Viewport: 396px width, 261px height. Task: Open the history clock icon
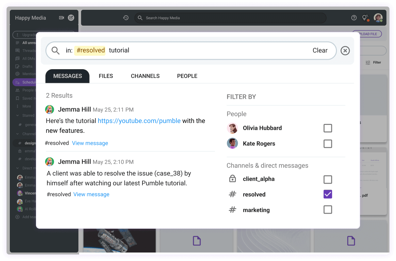[126, 18]
